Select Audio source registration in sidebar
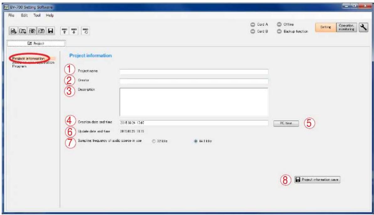The width and height of the screenshot is (374, 215). click(33, 62)
